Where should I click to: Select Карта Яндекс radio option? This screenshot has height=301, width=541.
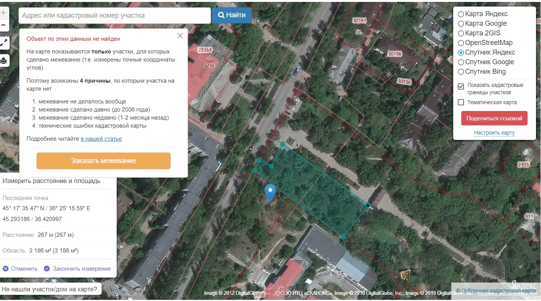pos(461,14)
